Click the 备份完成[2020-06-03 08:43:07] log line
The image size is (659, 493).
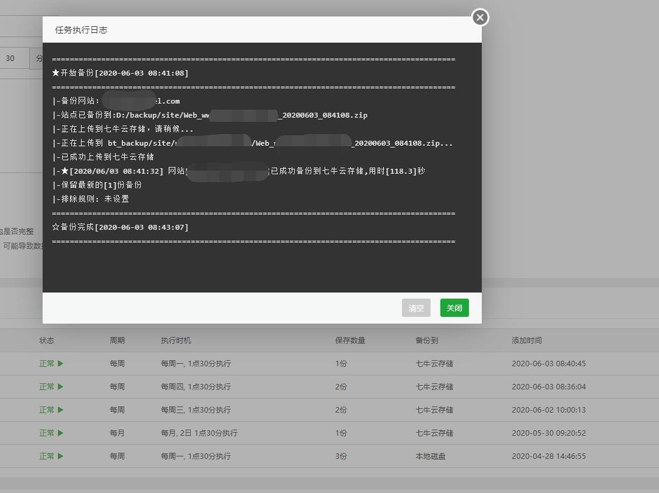tap(120, 227)
